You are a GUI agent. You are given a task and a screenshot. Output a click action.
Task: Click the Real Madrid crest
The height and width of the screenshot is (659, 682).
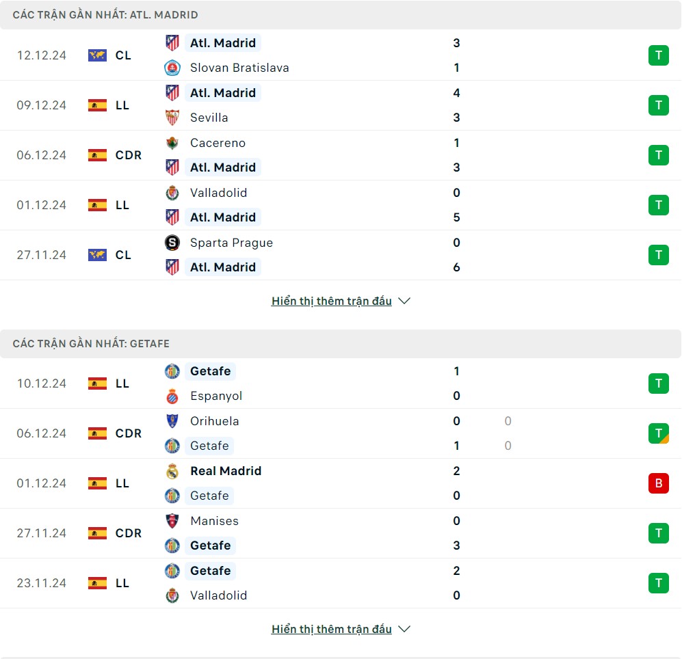[172, 471]
